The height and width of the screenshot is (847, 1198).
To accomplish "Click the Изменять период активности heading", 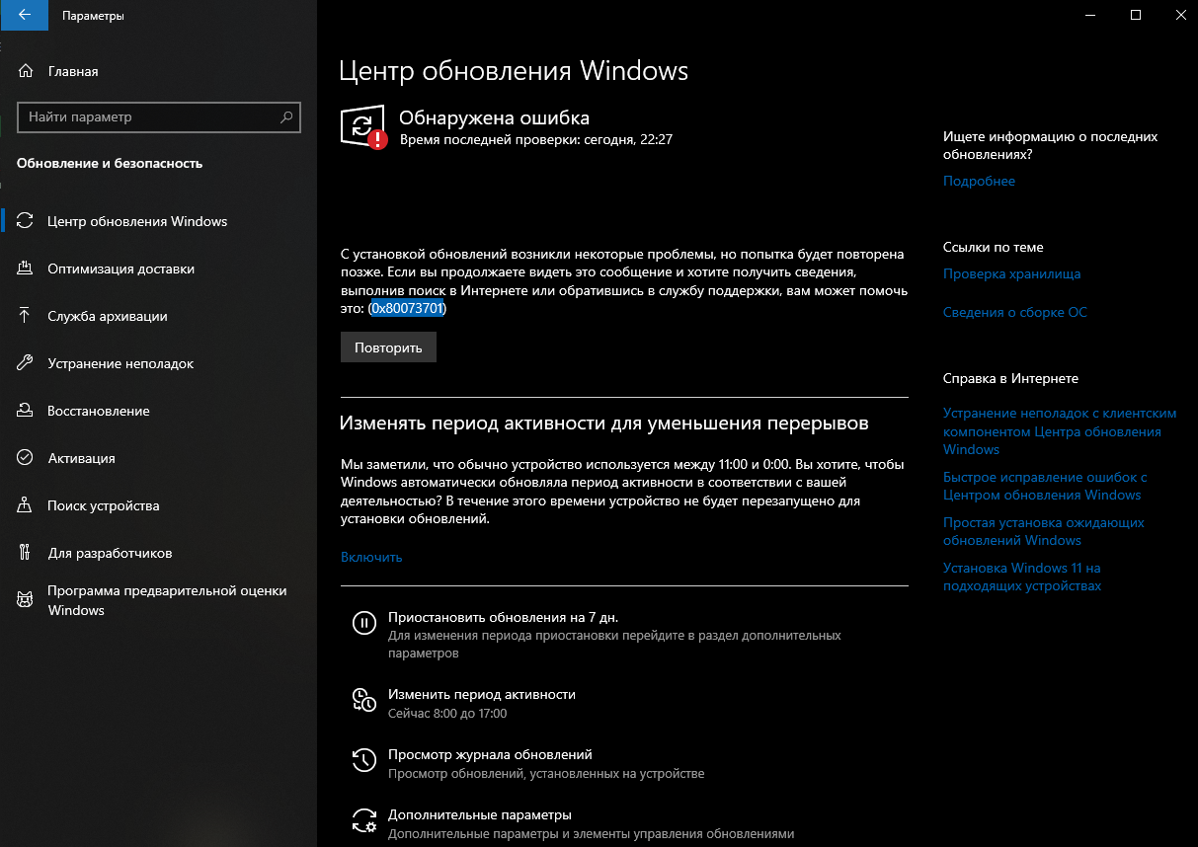I will point(604,423).
